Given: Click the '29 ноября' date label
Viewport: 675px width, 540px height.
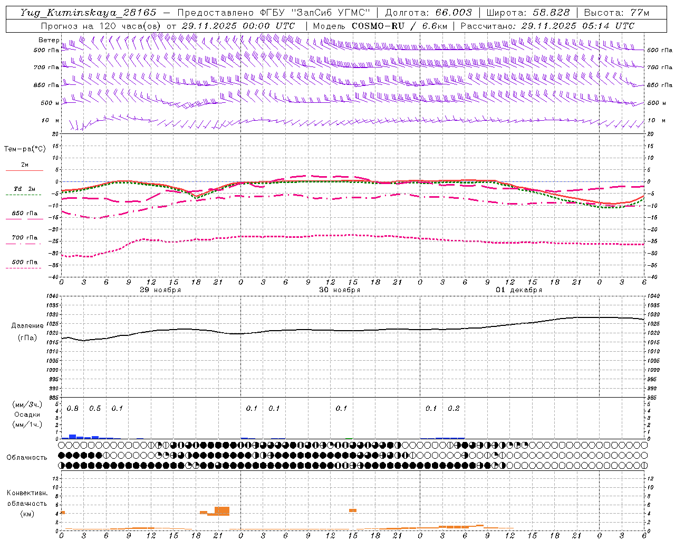Looking at the screenshot, I should point(160,290).
